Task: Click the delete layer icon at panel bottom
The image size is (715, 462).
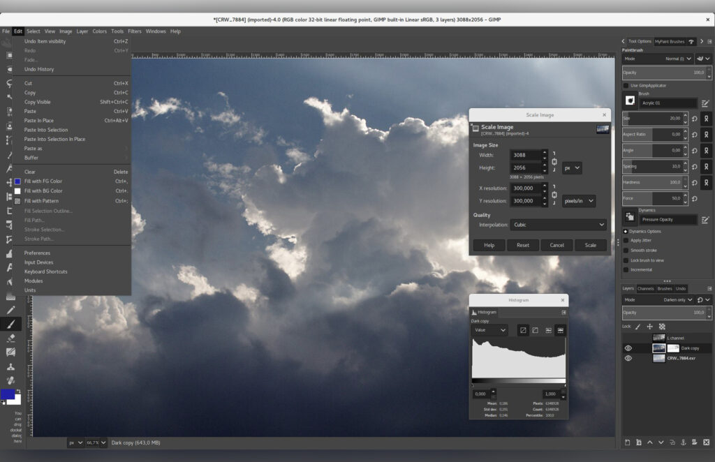Action: (707, 442)
